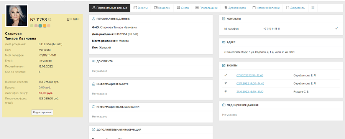345x139 pixels.
Task: Click the Email value не указан
Action: coord(45,61)
